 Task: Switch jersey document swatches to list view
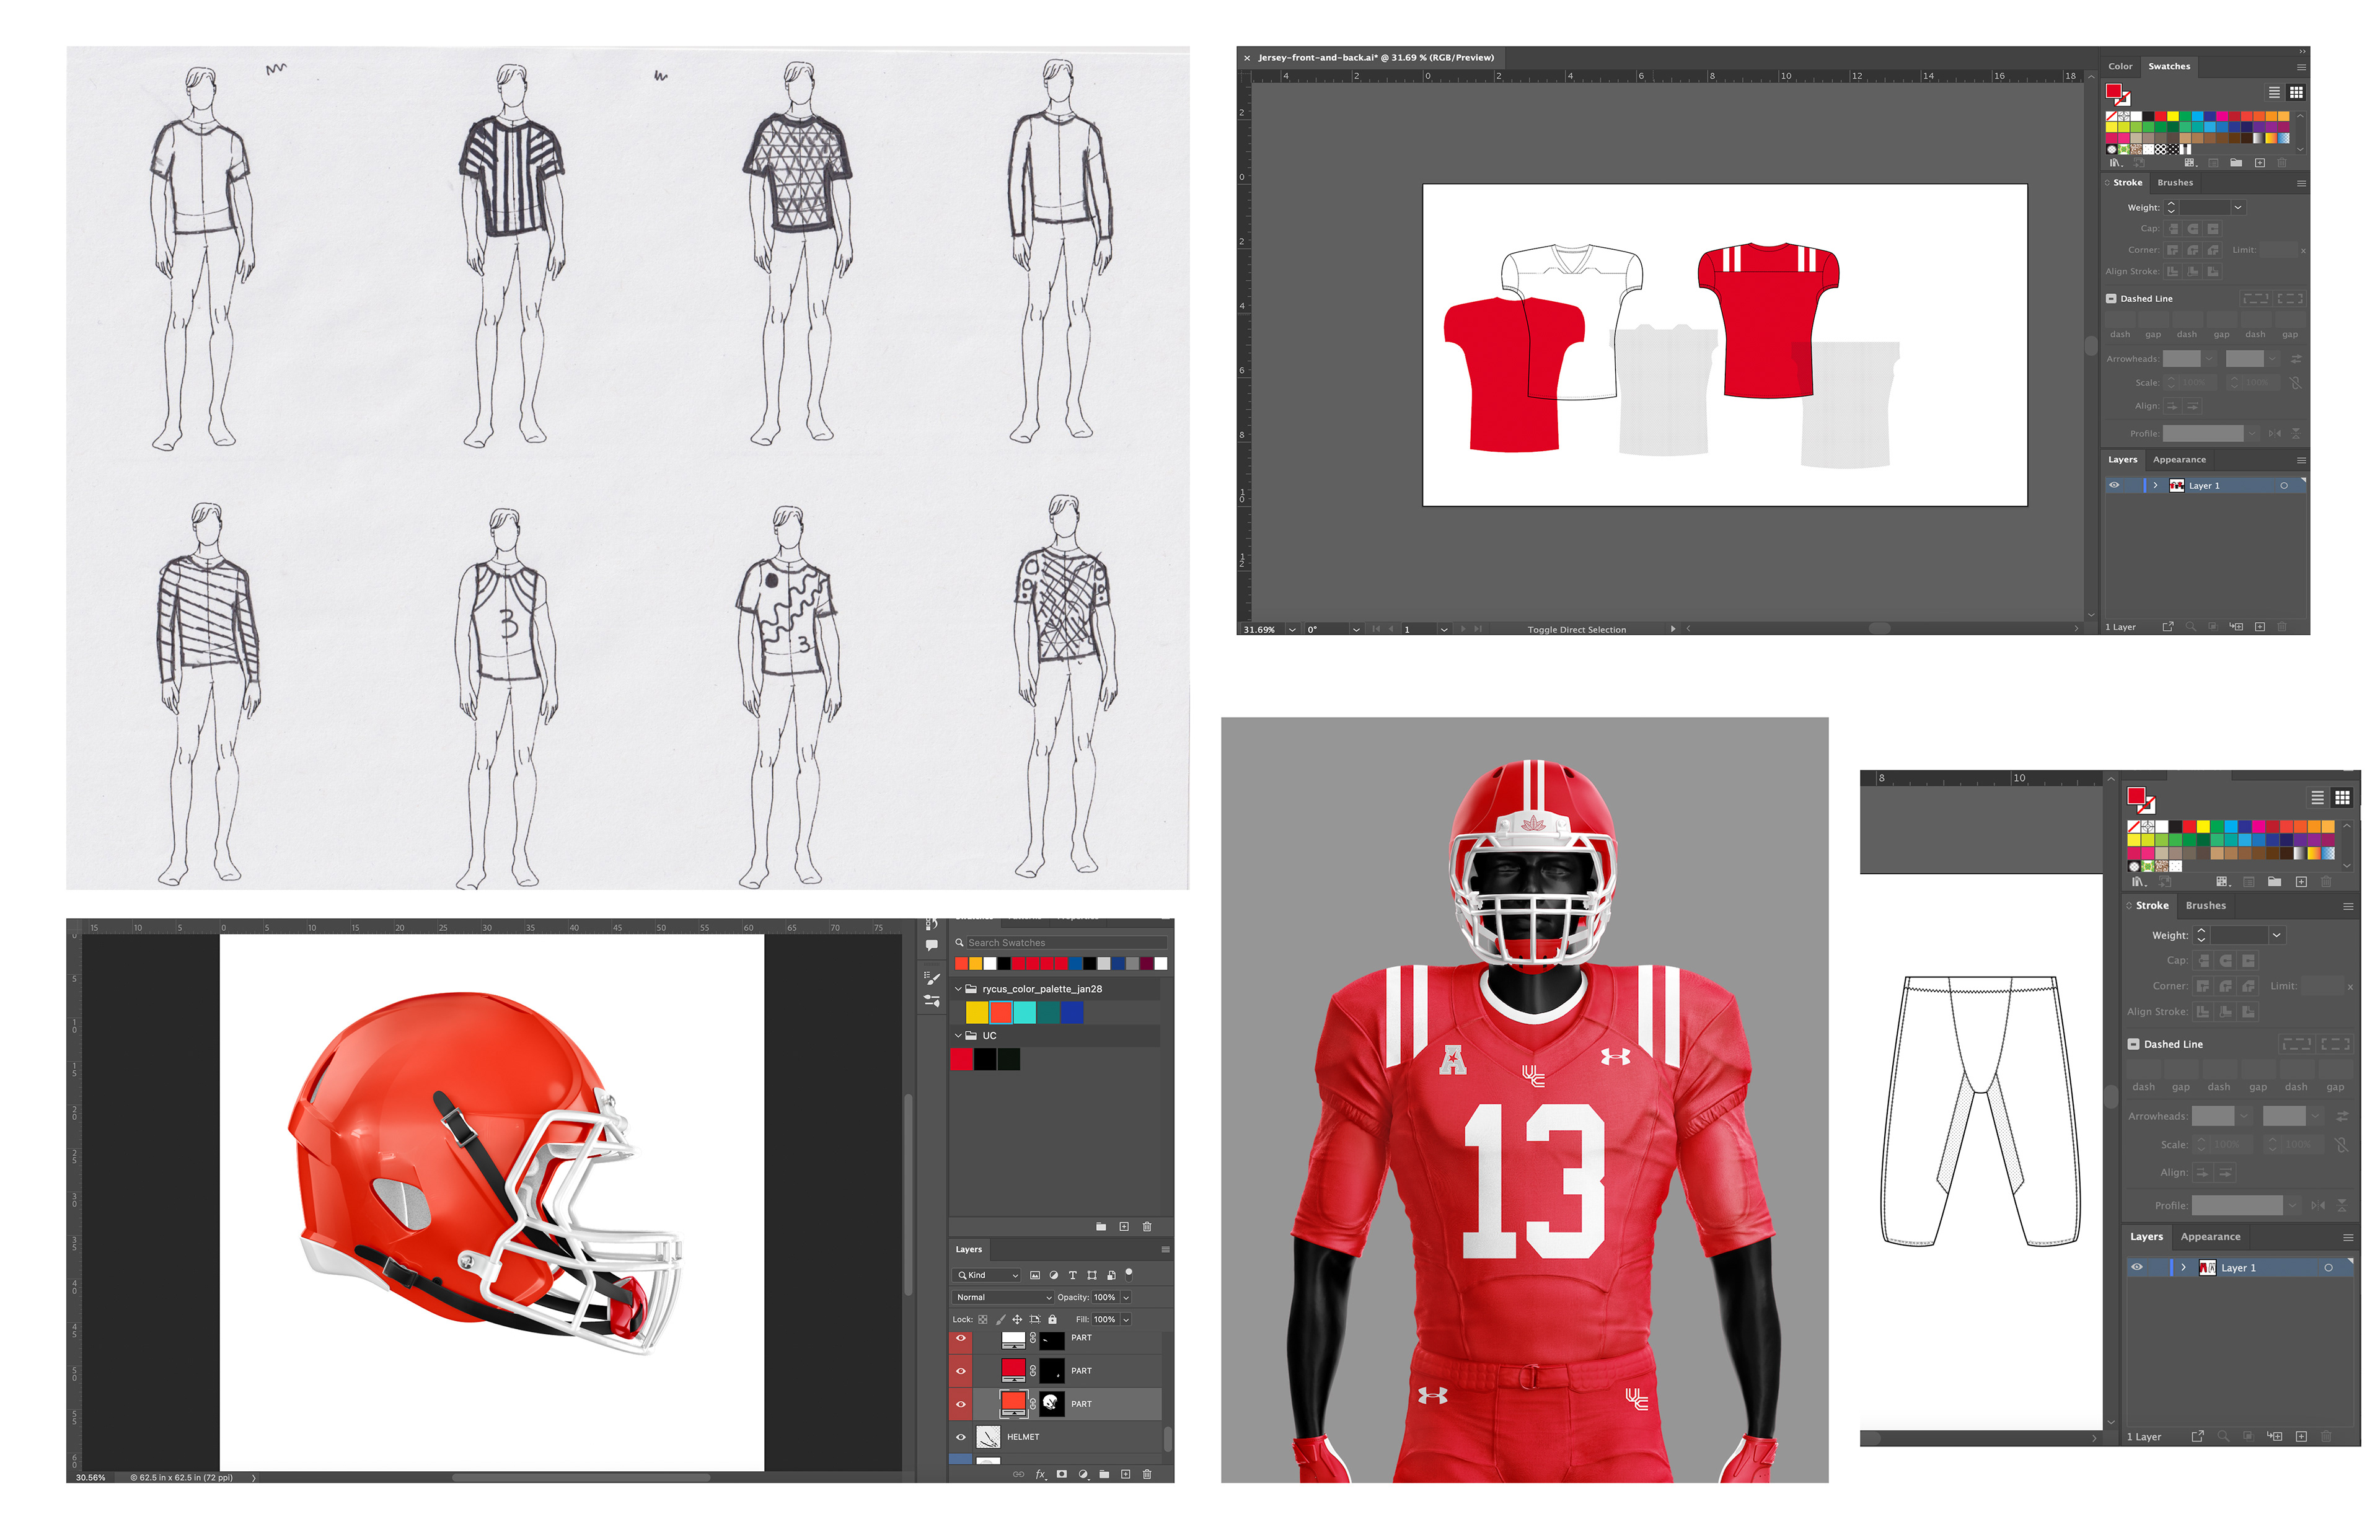pyautogui.click(x=2274, y=92)
